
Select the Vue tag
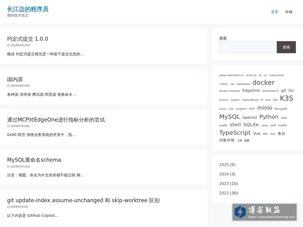(x=257, y=133)
